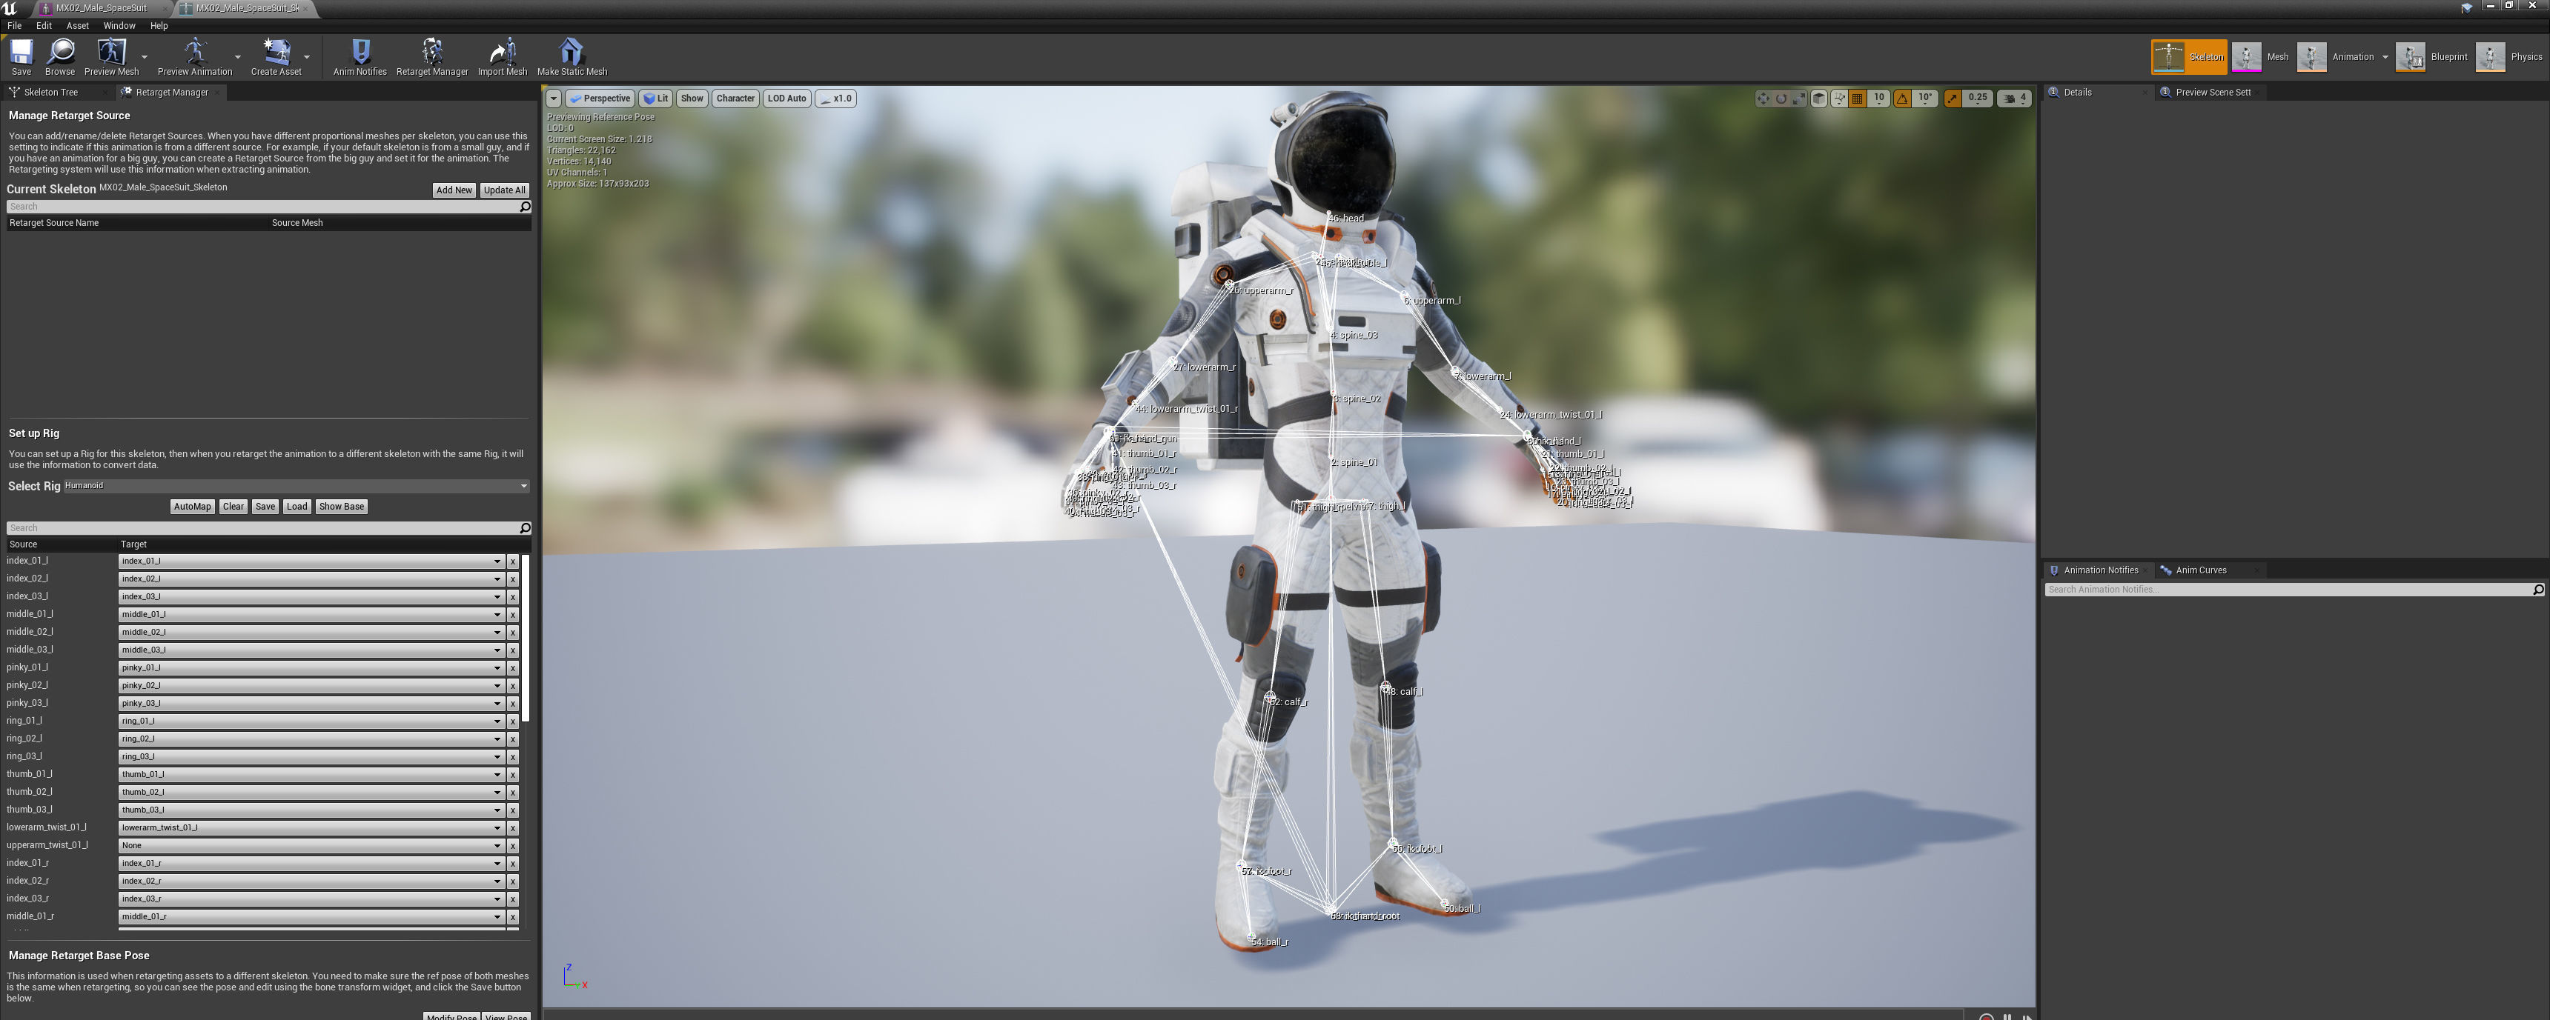Click playback speed x1.0 button
Viewport: 2550px width, 1020px height.
pyautogui.click(x=836, y=98)
